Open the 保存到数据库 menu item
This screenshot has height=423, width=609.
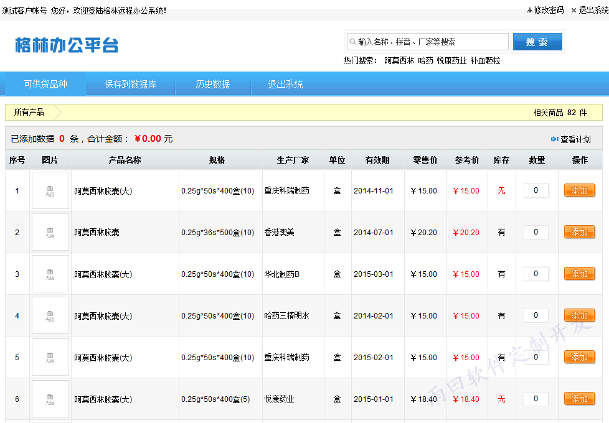[131, 84]
